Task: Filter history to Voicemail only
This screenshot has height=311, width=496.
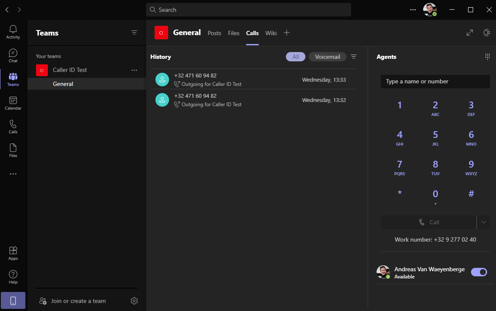Action: pos(327,57)
